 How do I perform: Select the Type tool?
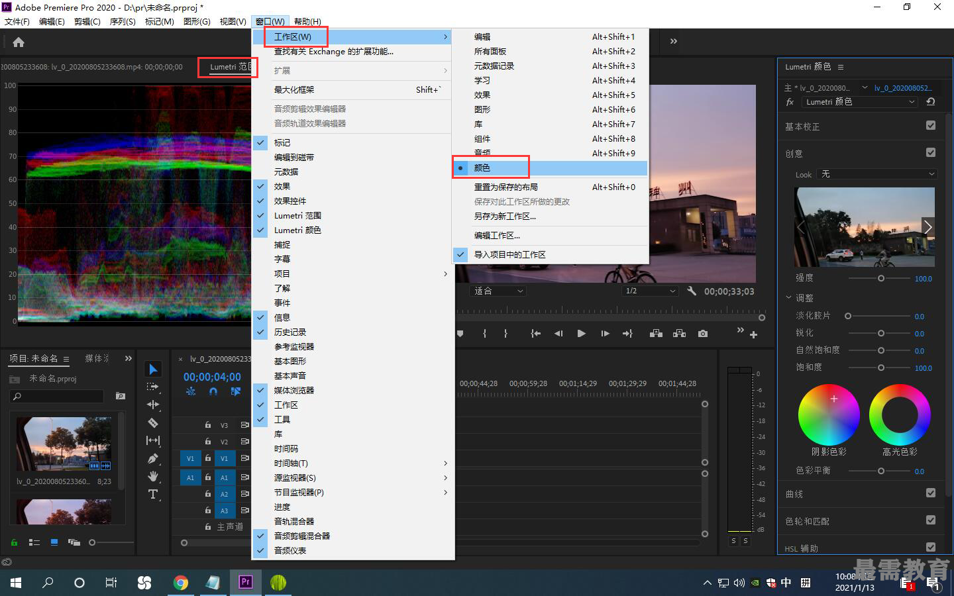[153, 494]
